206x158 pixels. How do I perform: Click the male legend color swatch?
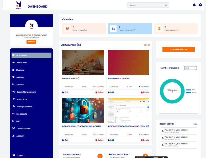coord(188,90)
